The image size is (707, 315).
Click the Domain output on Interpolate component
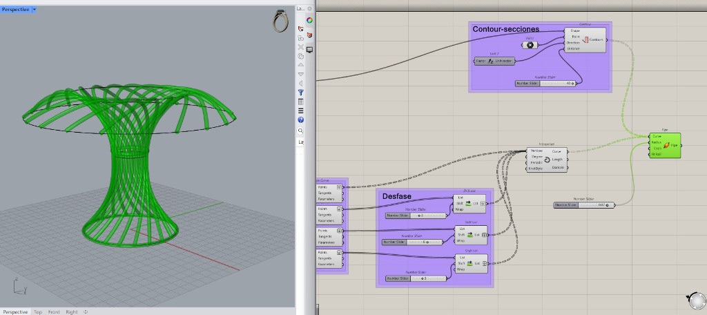[558, 167]
